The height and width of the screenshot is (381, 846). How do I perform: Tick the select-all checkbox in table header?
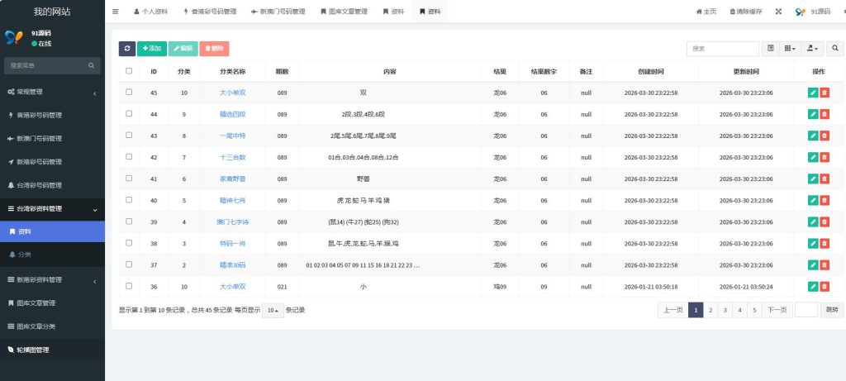pyautogui.click(x=128, y=71)
